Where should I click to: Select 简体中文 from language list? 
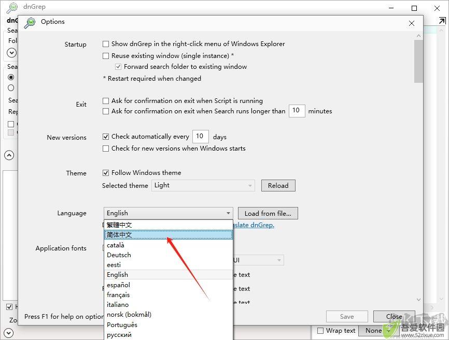pos(169,235)
